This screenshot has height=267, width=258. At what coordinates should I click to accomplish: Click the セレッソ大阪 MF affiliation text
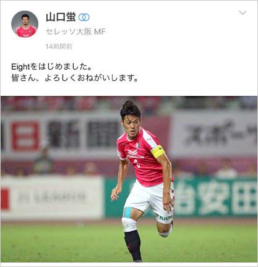[75, 32]
